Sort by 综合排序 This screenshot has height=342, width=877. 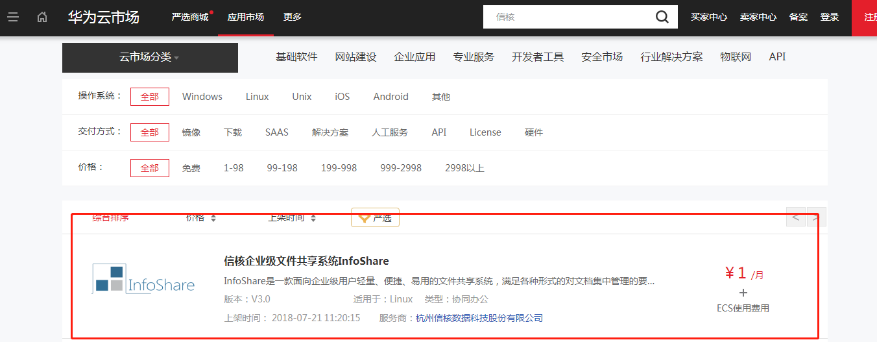click(110, 218)
